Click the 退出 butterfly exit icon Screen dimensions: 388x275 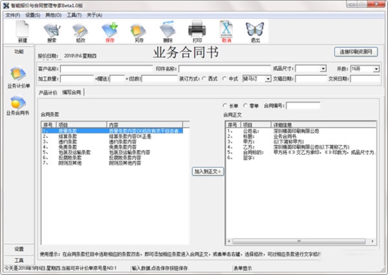click(255, 31)
